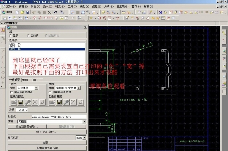
Task: Click the return arrow icon under 宽度
Action: [x=81, y=102]
